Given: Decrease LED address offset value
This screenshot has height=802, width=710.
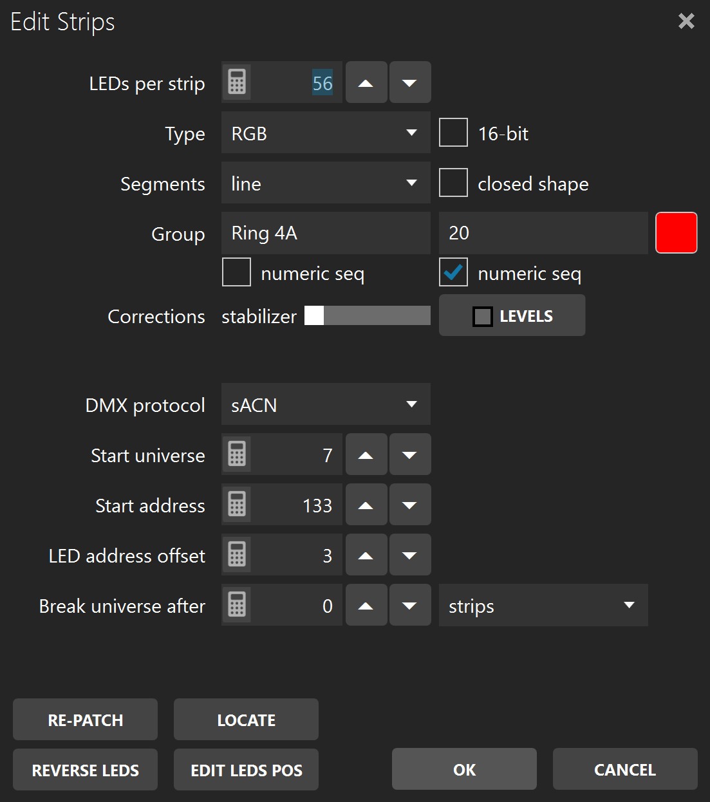Looking at the screenshot, I should pyautogui.click(x=410, y=555).
